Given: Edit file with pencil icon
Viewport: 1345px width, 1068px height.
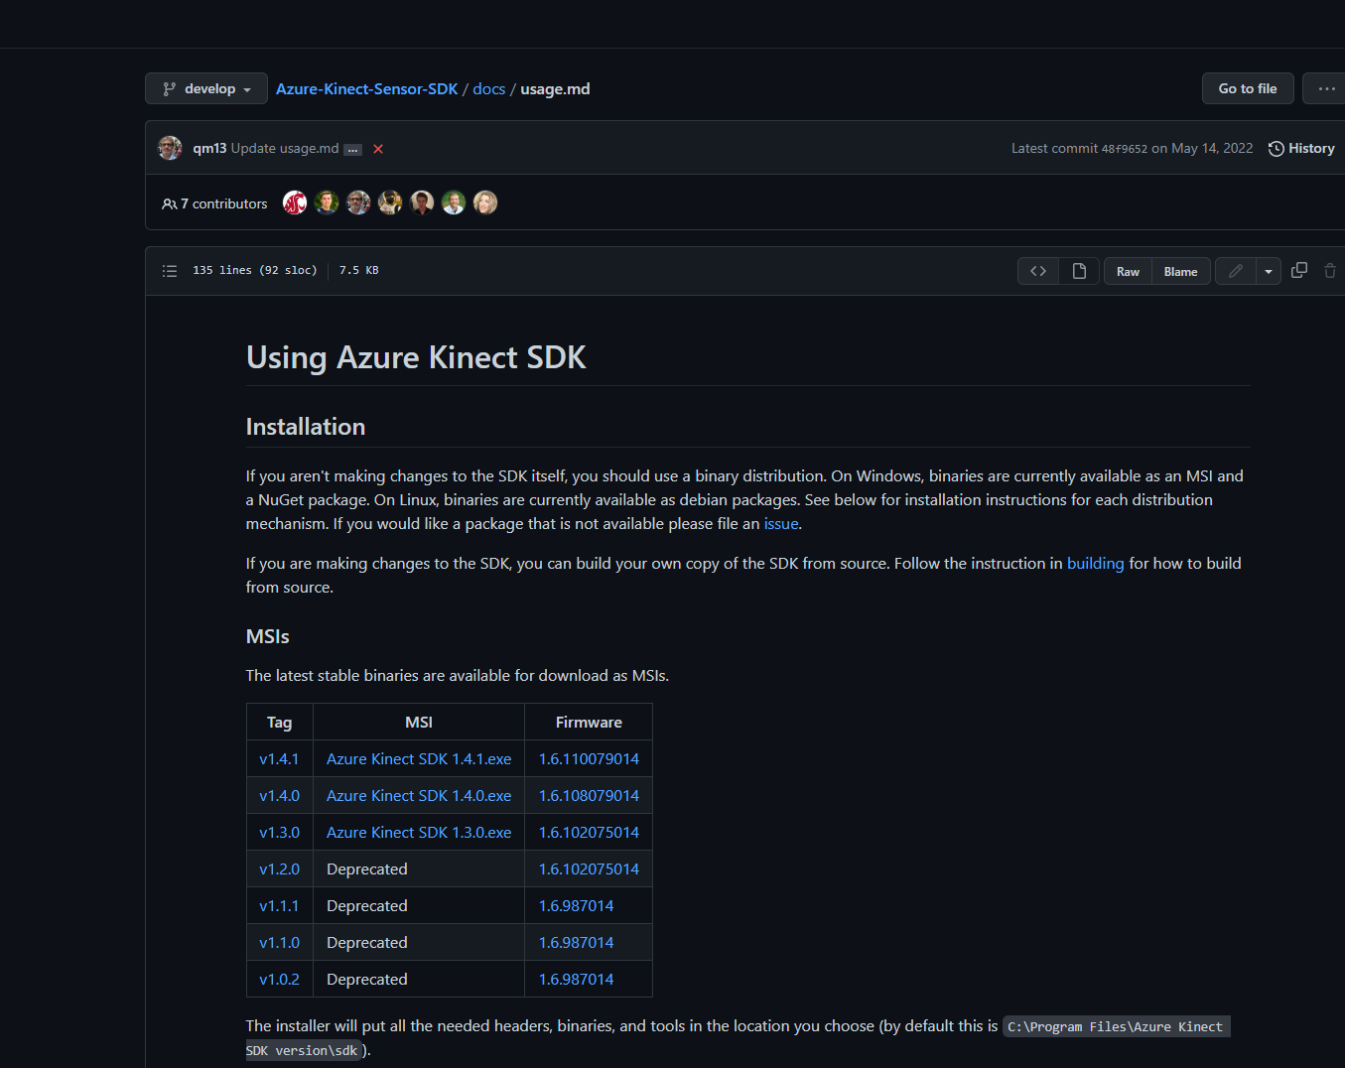Looking at the screenshot, I should (1236, 271).
